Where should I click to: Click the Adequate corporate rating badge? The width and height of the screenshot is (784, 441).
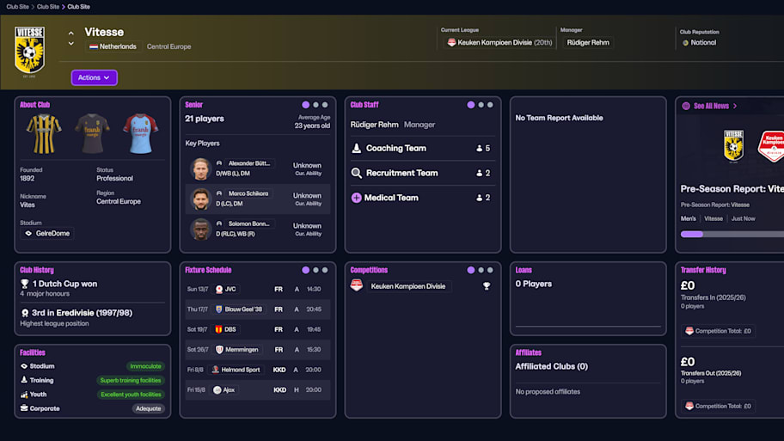(149, 408)
